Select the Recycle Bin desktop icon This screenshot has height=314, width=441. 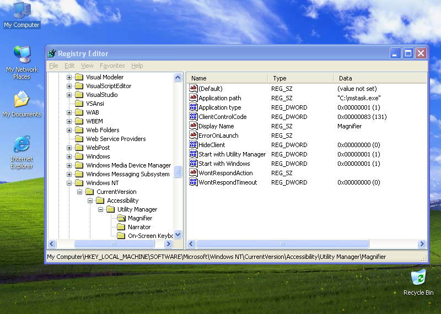[418, 283]
